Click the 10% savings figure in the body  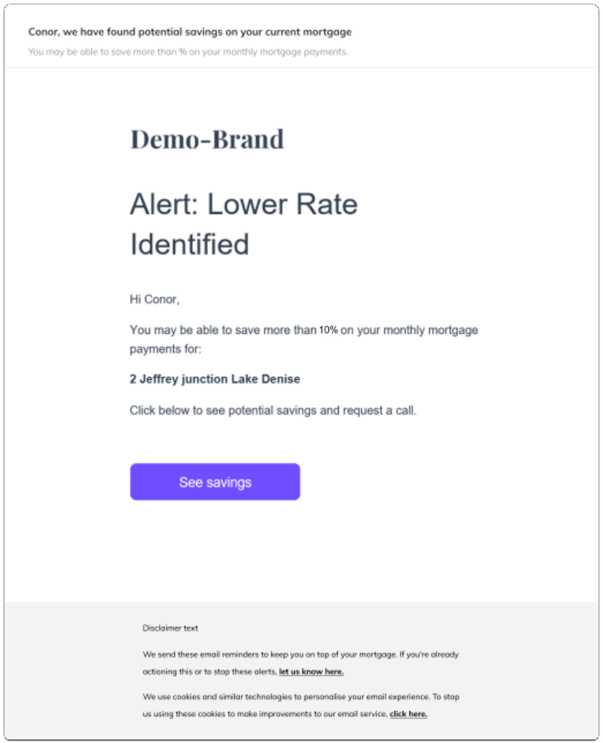click(x=329, y=330)
